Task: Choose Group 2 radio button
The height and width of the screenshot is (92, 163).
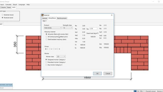Action: click(50, 49)
